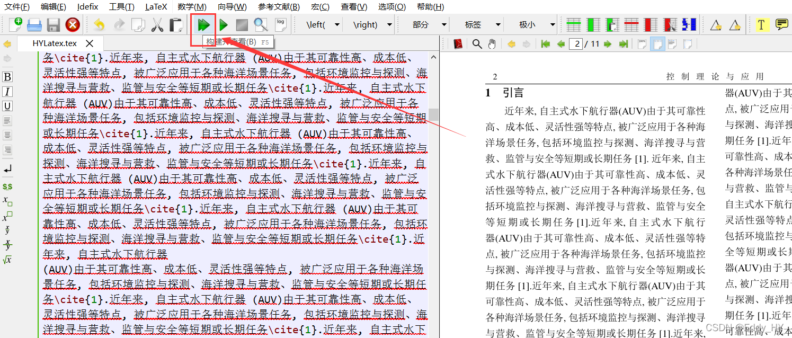Screen dimensions: 792x338
Task: Copy the selection with the Copy icon
Action: (138, 24)
